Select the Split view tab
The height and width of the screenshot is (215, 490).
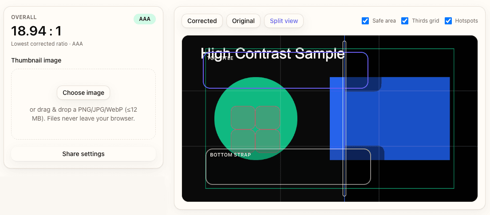pyautogui.click(x=284, y=21)
